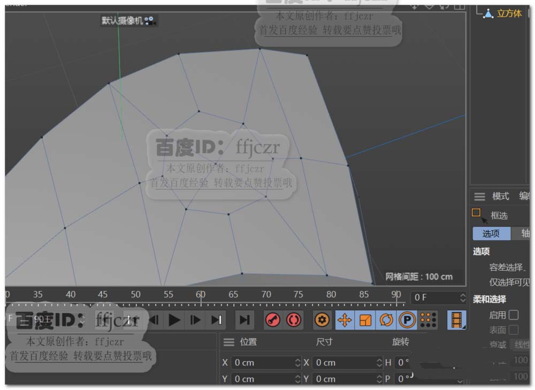Toggle scale keyframe recording icon
The image size is (535, 390).
tap(365, 320)
